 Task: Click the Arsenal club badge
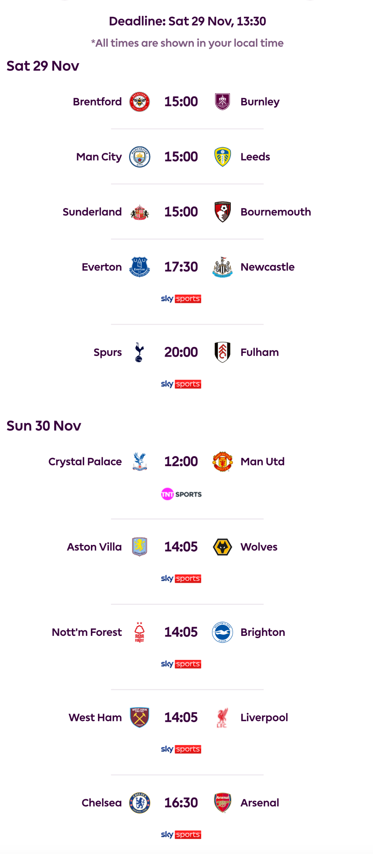pyautogui.click(x=222, y=803)
